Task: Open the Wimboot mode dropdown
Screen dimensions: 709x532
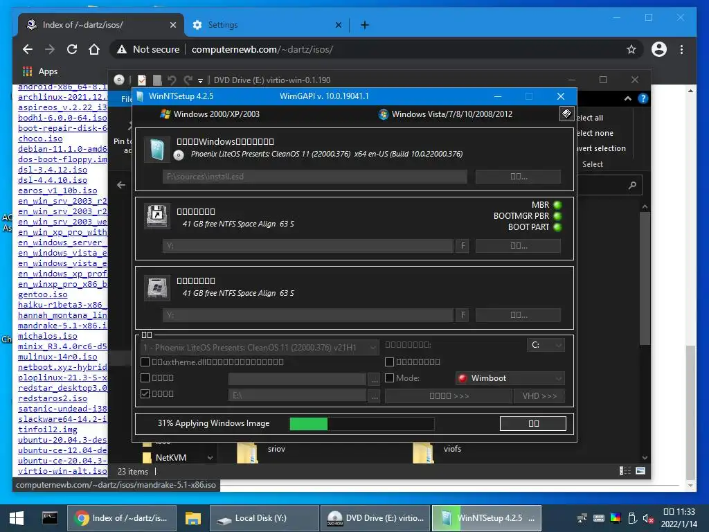Action: pyautogui.click(x=510, y=378)
